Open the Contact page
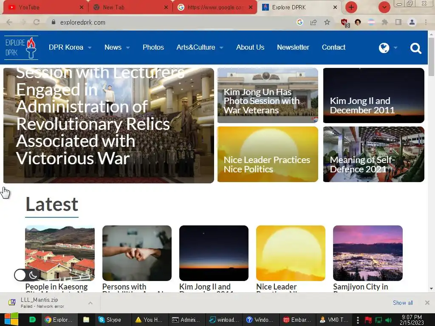The height and width of the screenshot is (326, 435). [333, 48]
